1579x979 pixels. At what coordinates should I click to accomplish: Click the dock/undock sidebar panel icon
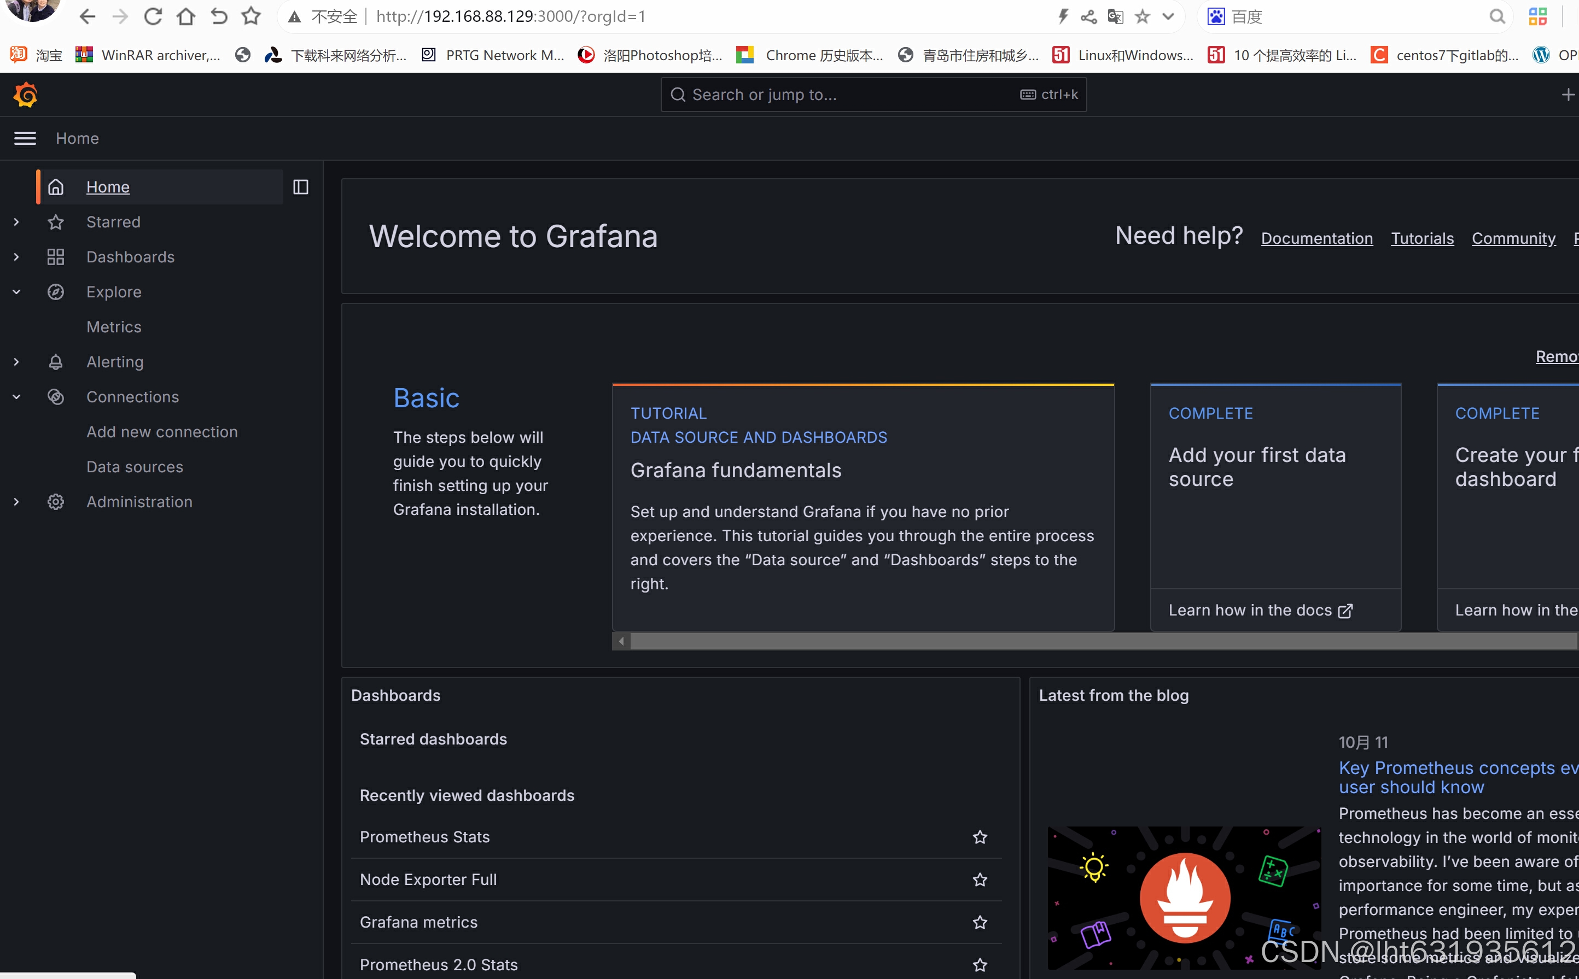tap(300, 187)
